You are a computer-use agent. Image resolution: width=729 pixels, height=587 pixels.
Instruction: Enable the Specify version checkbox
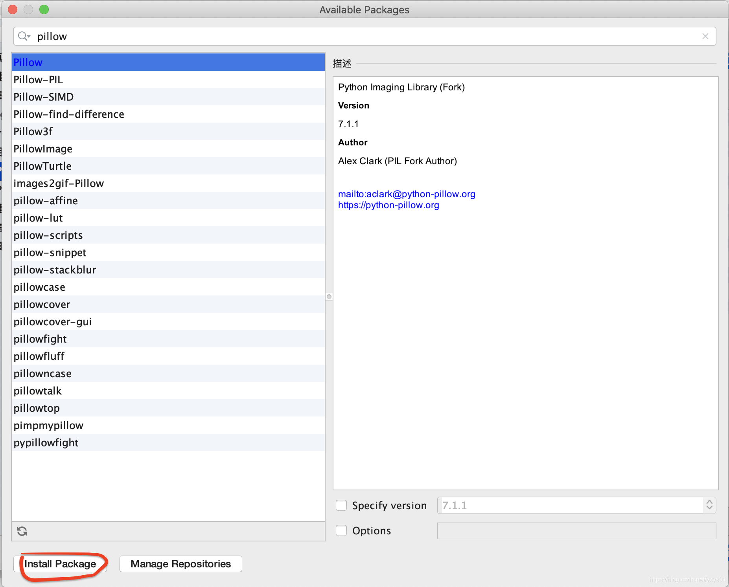(x=341, y=505)
